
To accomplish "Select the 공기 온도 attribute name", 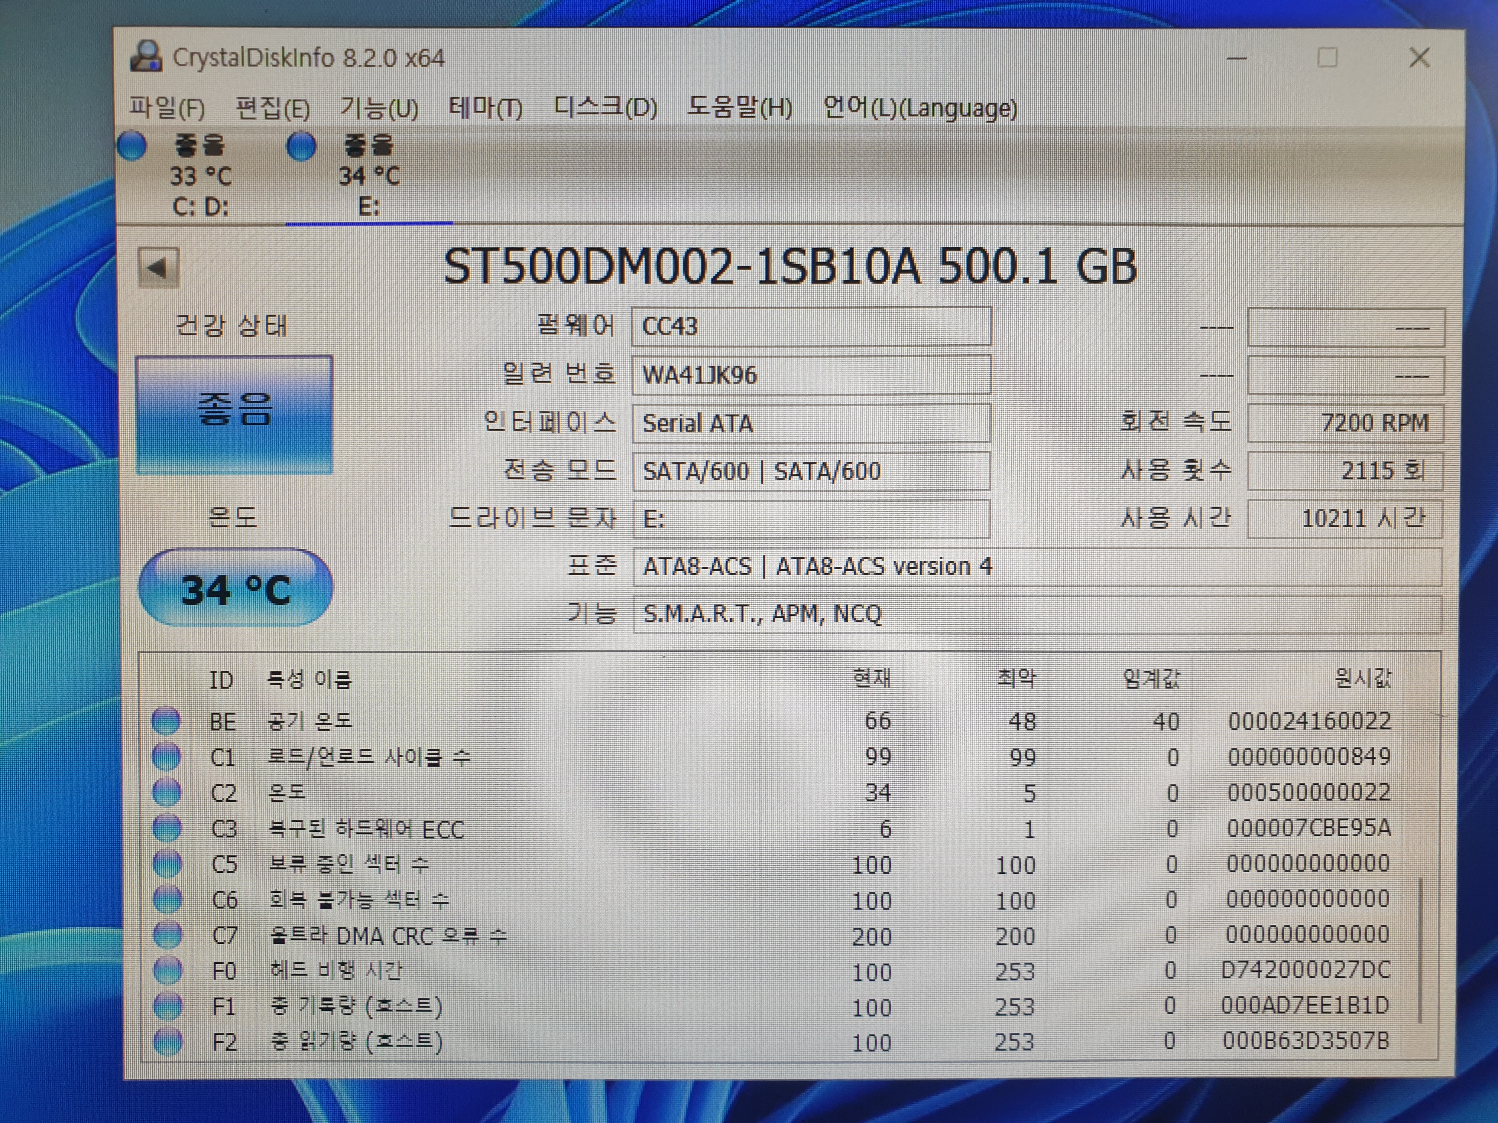I will pos(309,721).
